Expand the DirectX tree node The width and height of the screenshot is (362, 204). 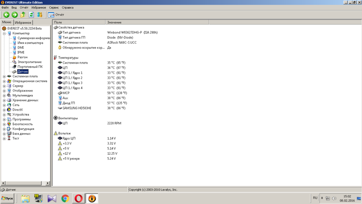[4, 110]
